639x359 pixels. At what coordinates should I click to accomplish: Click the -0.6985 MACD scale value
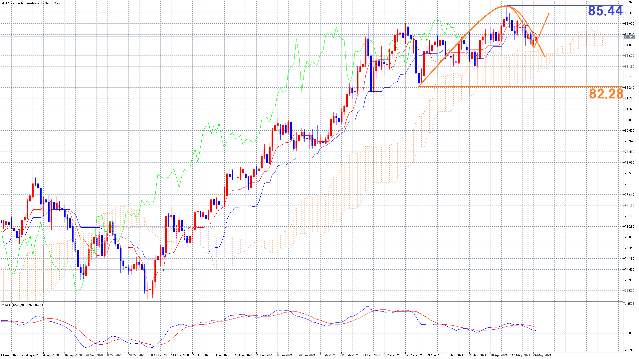[629, 350]
